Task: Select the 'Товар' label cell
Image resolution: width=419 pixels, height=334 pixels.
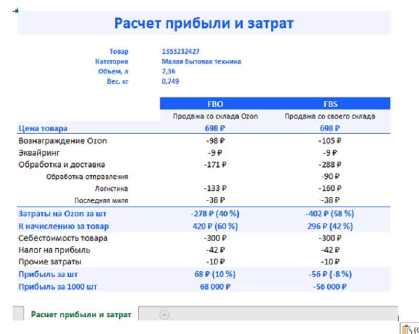Action: [119, 51]
